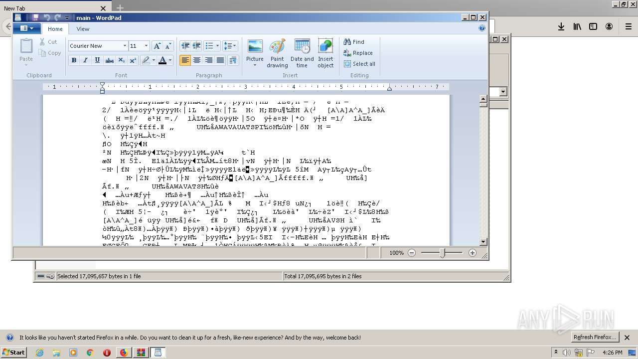The width and height of the screenshot is (638, 359).
Task: Open Firefox downloads arrow icon
Action: (561, 27)
